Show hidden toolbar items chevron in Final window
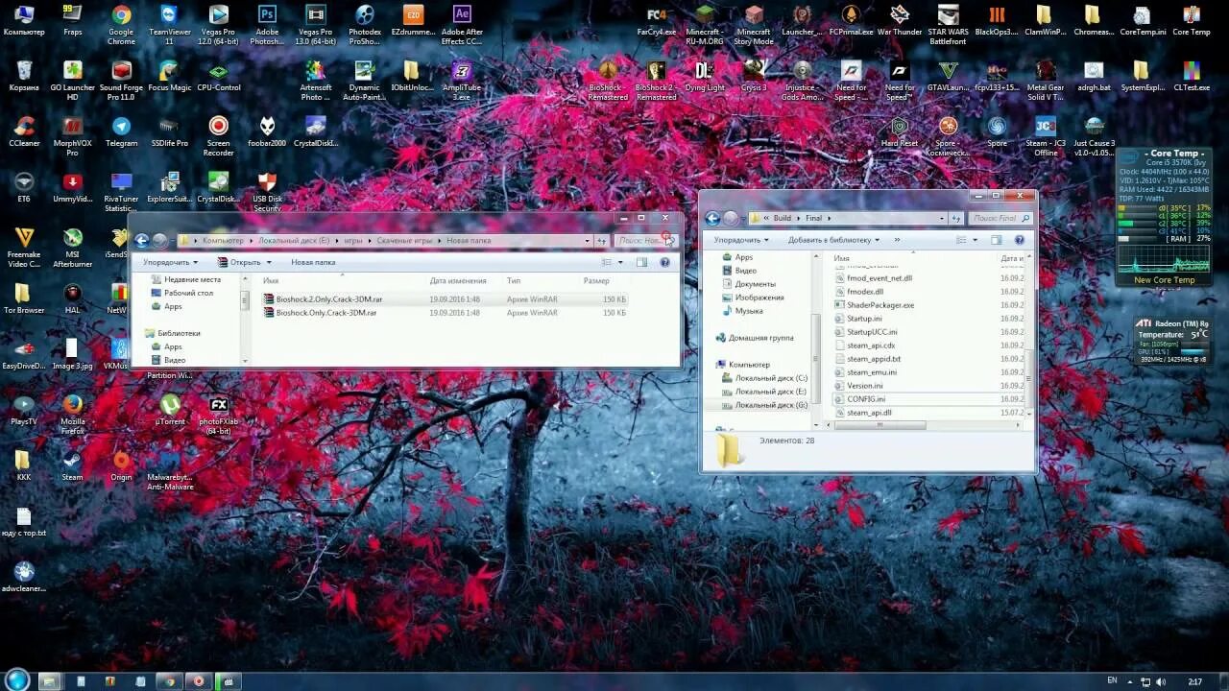The image size is (1229, 691). pyautogui.click(x=898, y=240)
